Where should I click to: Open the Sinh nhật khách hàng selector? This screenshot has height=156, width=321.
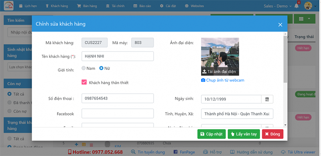tap(20, 67)
